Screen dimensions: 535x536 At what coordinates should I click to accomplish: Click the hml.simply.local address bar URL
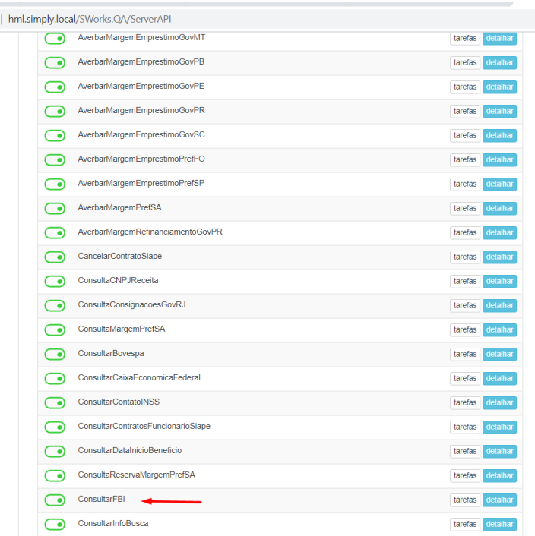click(x=90, y=19)
